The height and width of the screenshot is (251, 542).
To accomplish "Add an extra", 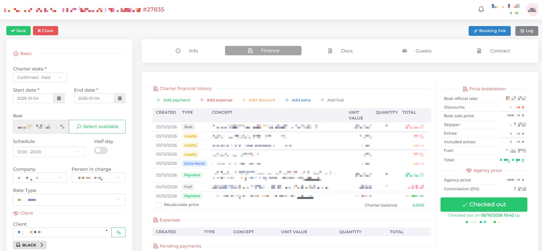I will coord(298,100).
